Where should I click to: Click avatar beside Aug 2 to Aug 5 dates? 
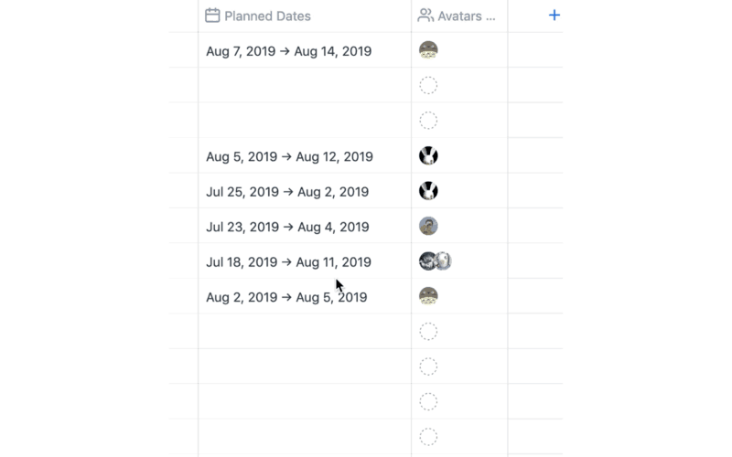coord(428,296)
